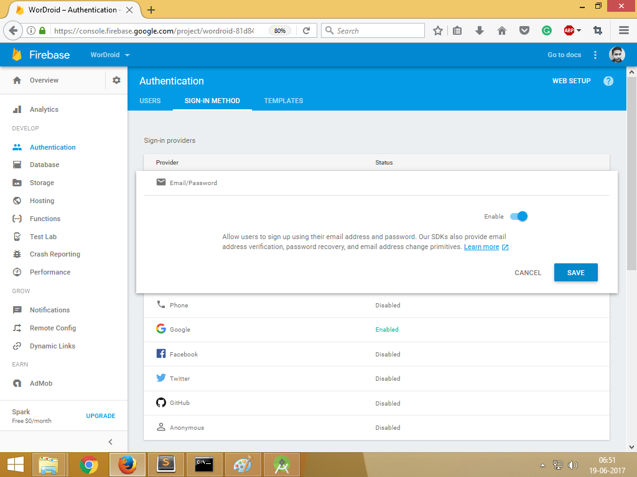Viewport: 637px width, 477px height.
Task: Click the Notifications message icon
Action: coord(17,310)
